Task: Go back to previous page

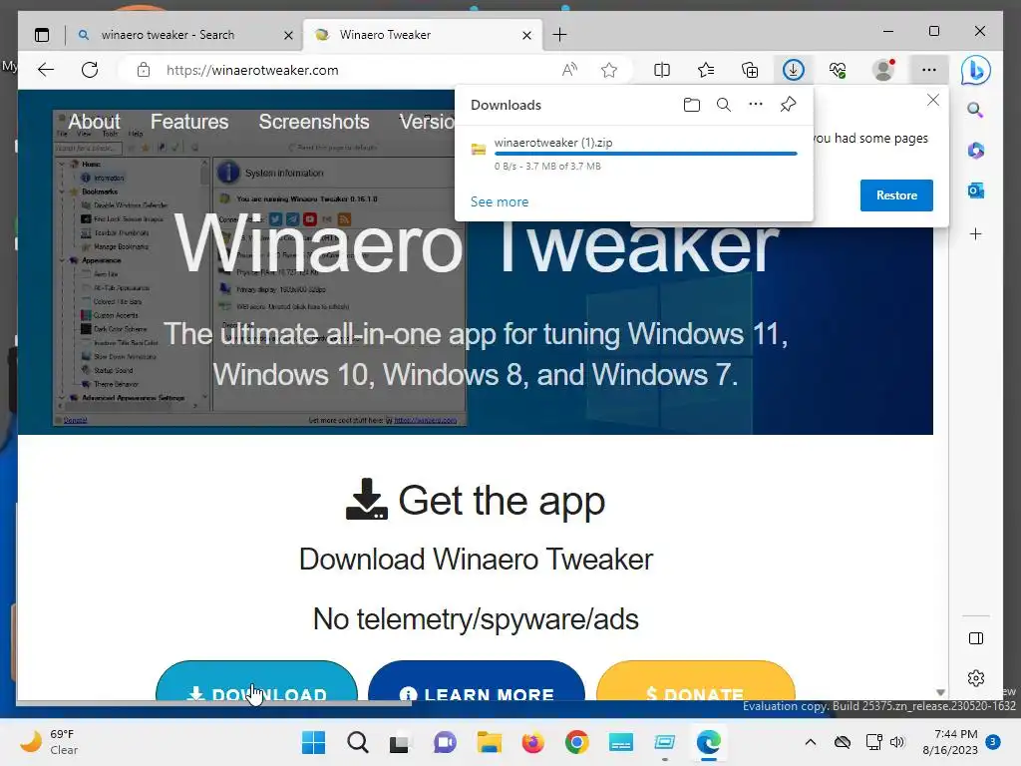Action: pos(46,70)
